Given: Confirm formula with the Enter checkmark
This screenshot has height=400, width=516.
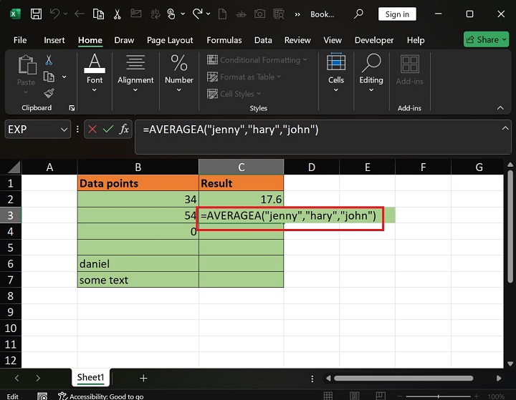Looking at the screenshot, I should (108, 130).
